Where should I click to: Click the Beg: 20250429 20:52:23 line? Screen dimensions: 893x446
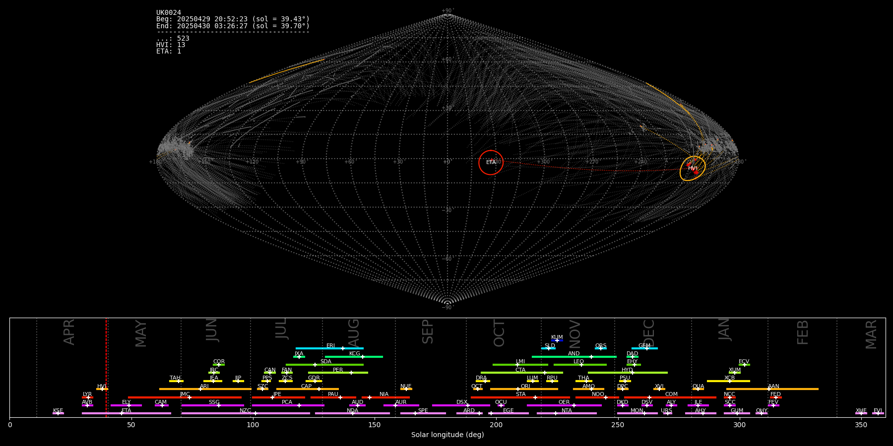[233, 19]
